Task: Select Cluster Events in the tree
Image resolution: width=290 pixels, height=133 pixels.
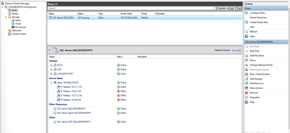Action: click(19, 34)
